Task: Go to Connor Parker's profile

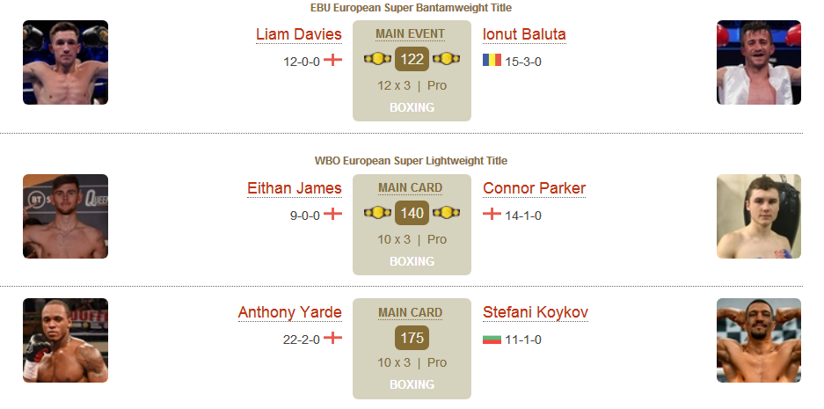Action: coord(534,188)
